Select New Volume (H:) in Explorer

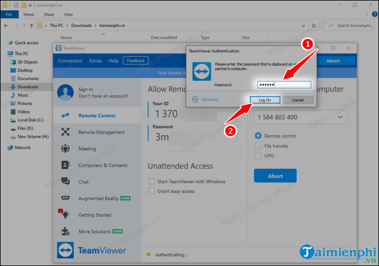(x=33, y=136)
